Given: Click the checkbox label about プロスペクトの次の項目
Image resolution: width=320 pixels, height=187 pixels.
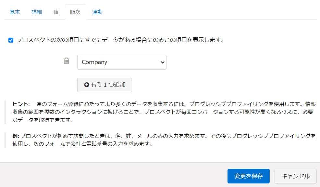Looking at the screenshot, I should coord(120,40).
